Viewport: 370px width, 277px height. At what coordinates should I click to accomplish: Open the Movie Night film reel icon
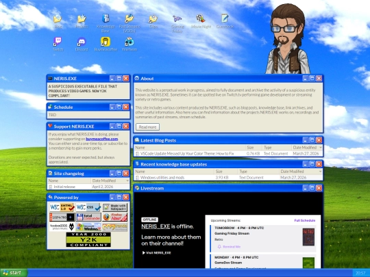point(201,18)
